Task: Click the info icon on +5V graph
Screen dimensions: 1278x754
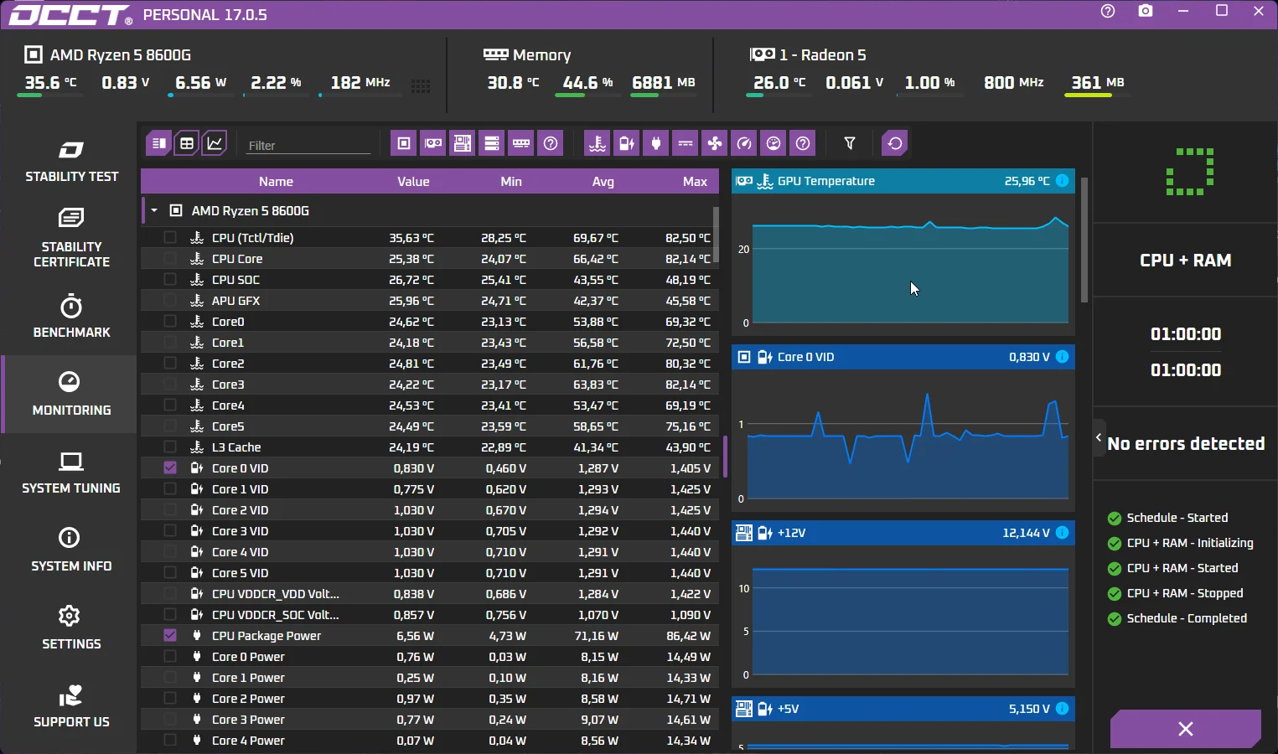Action: tap(1063, 709)
